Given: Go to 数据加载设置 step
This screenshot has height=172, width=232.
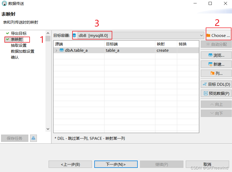Looking at the screenshot, I should 22,51.
